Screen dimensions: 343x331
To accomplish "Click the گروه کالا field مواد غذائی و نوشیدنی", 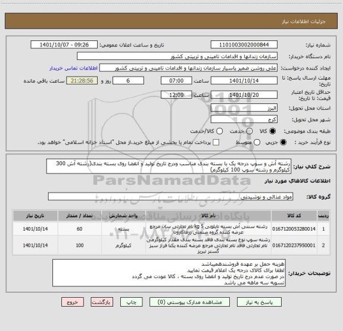I will click(x=170, y=197).
